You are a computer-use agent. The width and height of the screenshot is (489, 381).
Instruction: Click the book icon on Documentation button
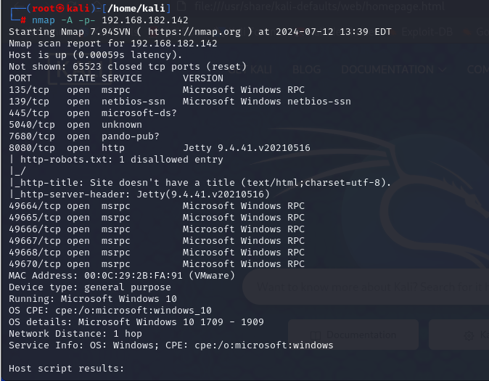point(315,335)
